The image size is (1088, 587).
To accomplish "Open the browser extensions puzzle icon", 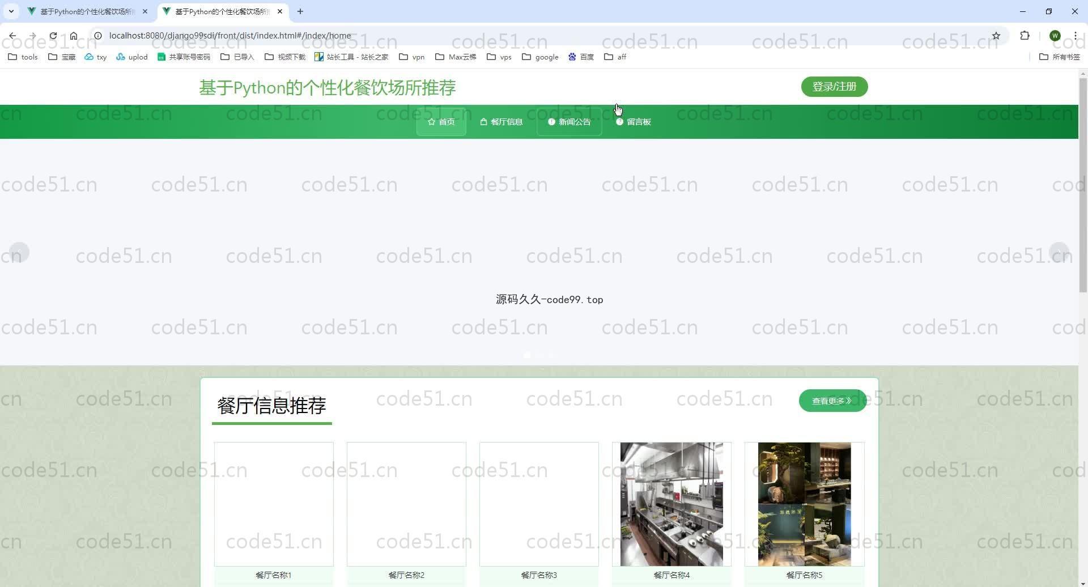I will click(x=1025, y=36).
